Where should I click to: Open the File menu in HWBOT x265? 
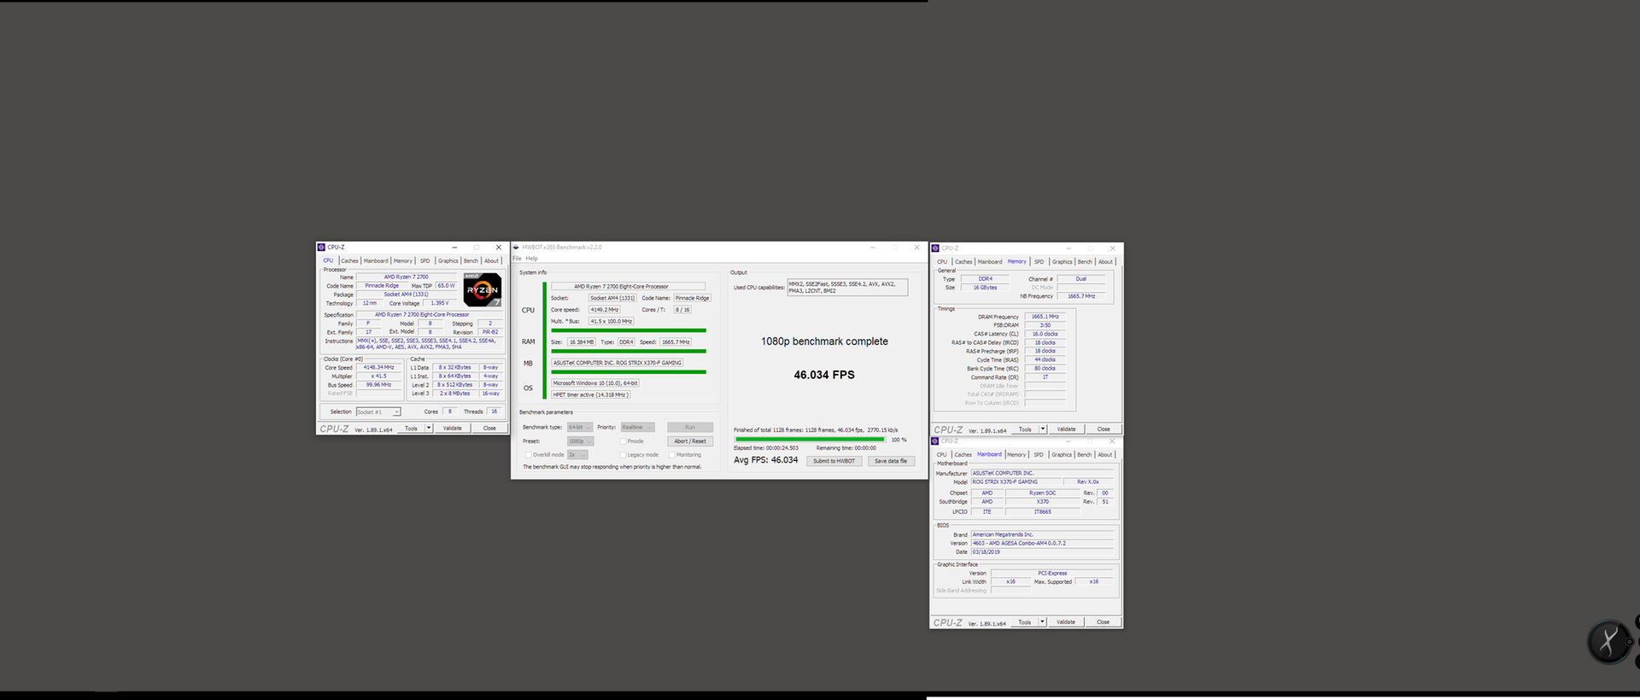tap(517, 259)
